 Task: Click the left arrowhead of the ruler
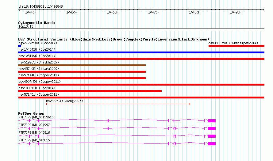[19, 10]
